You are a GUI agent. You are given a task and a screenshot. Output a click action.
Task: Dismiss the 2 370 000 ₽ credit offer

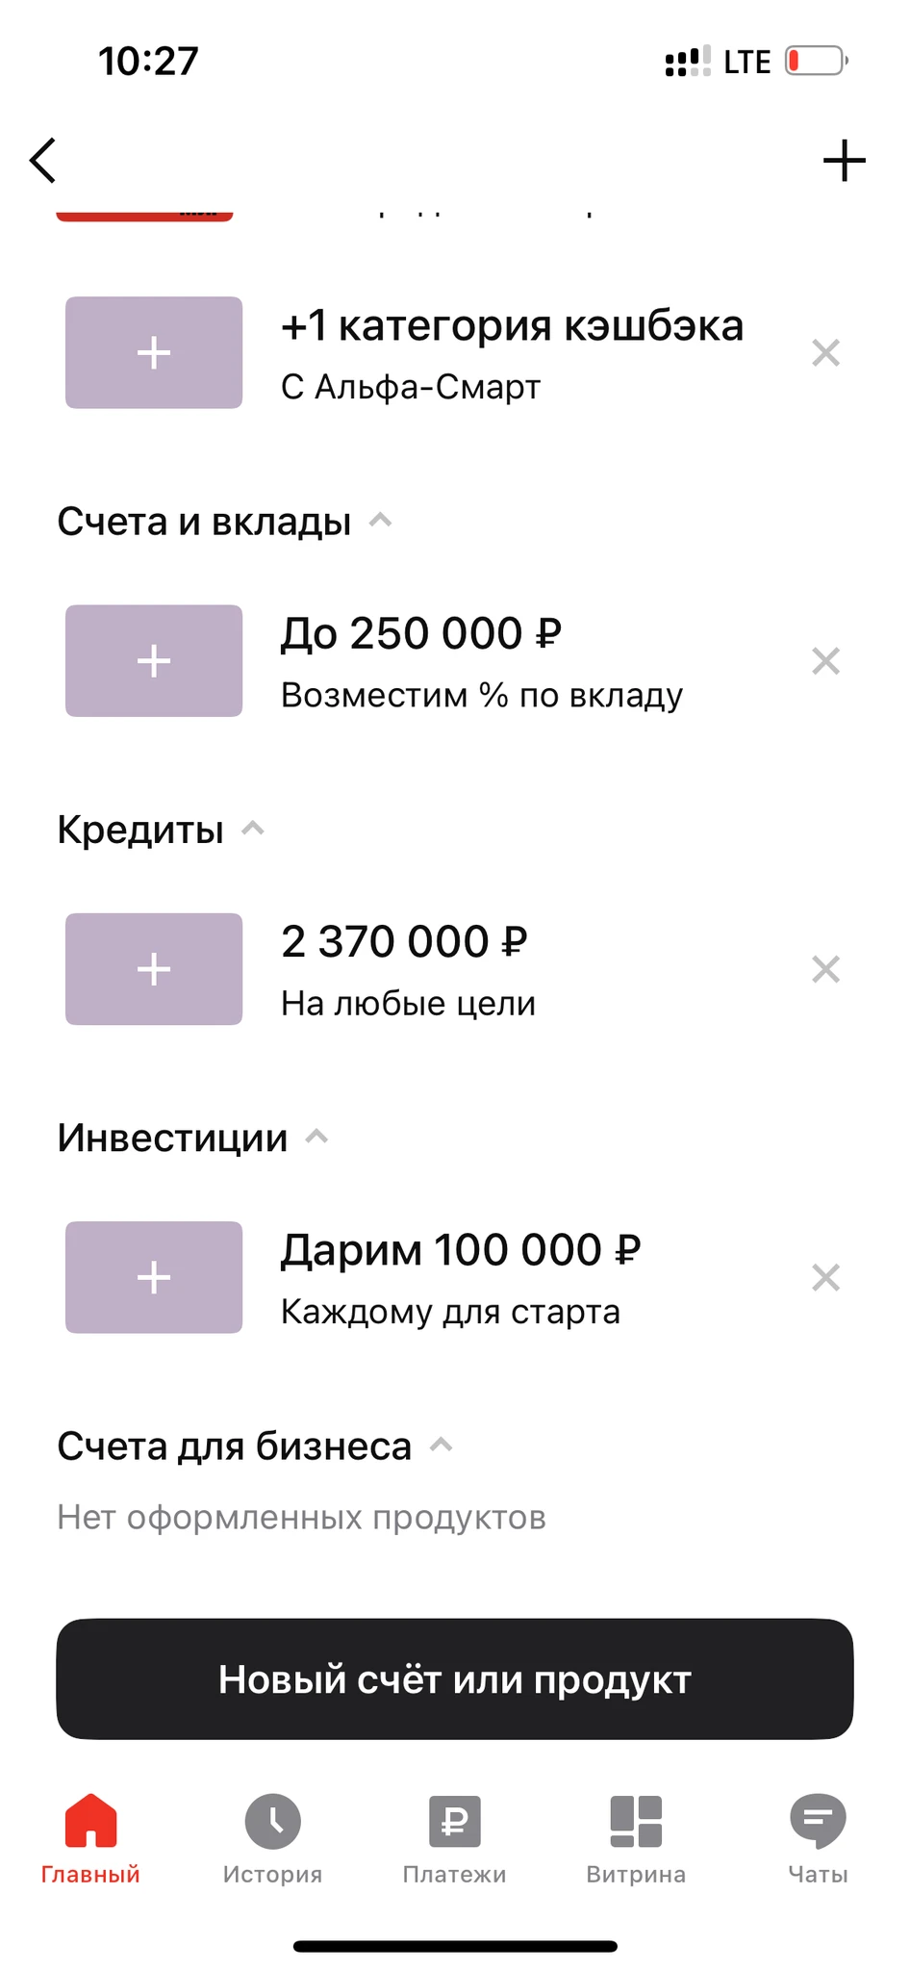tap(825, 969)
